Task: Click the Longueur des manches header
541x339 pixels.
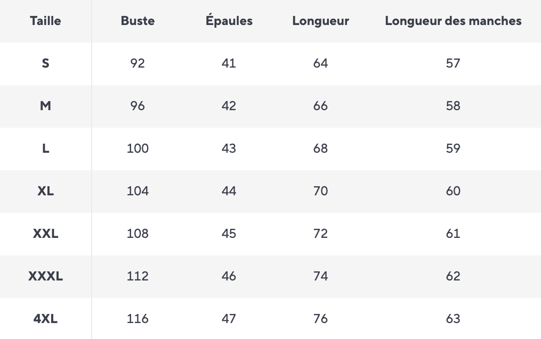Action: click(x=453, y=21)
